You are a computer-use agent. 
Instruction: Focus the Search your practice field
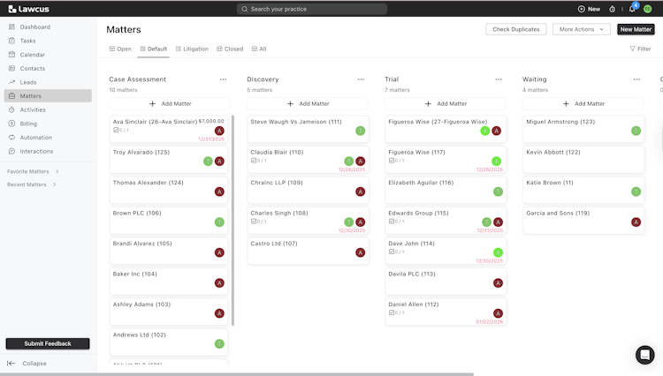click(311, 9)
